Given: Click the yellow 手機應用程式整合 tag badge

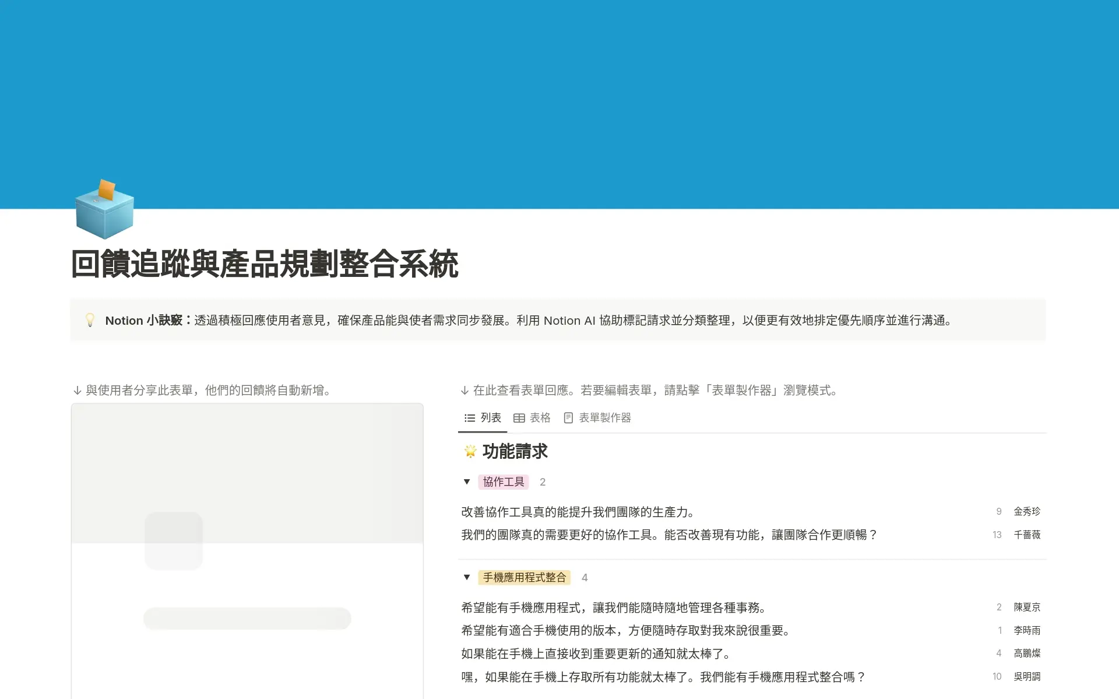Looking at the screenshot, I should (525, 577).
